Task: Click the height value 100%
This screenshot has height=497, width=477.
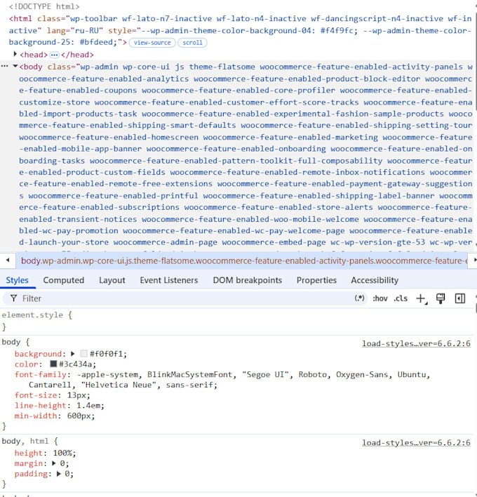Action: (x=62, y=453)
